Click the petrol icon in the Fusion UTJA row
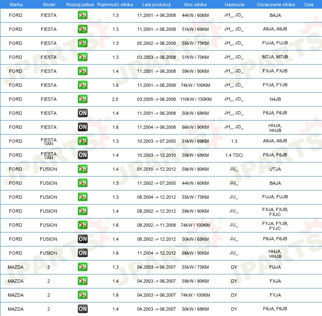Screen dimensions: 322x316 82,169
